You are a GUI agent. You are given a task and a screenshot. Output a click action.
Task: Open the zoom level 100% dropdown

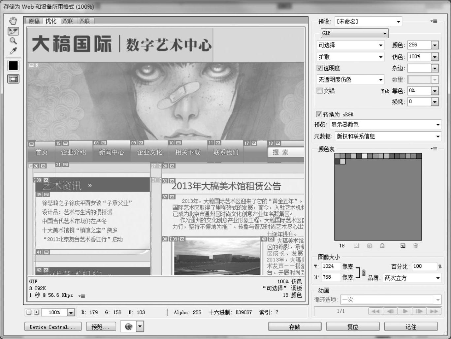click(x=71, y=312)
